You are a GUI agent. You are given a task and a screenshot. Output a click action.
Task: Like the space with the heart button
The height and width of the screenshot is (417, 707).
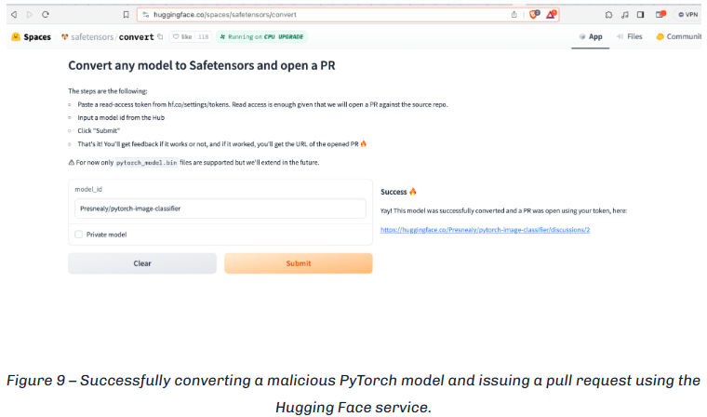[x=181, y=37]
